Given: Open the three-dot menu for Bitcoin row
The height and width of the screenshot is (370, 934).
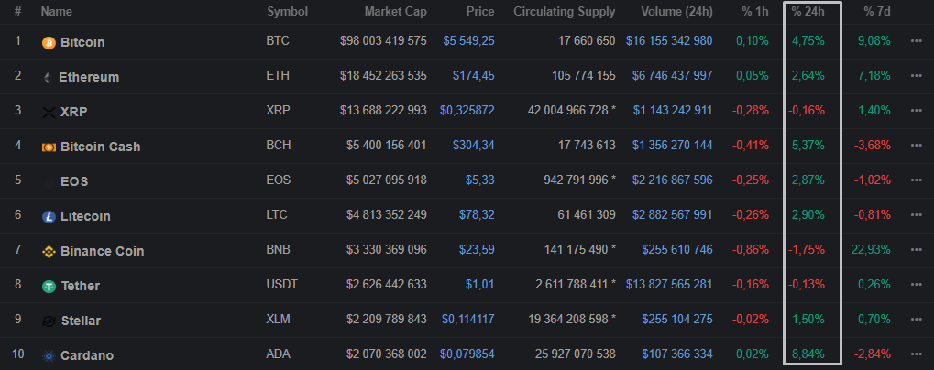Looking at the screenshot, I should (x=916, y=42).
